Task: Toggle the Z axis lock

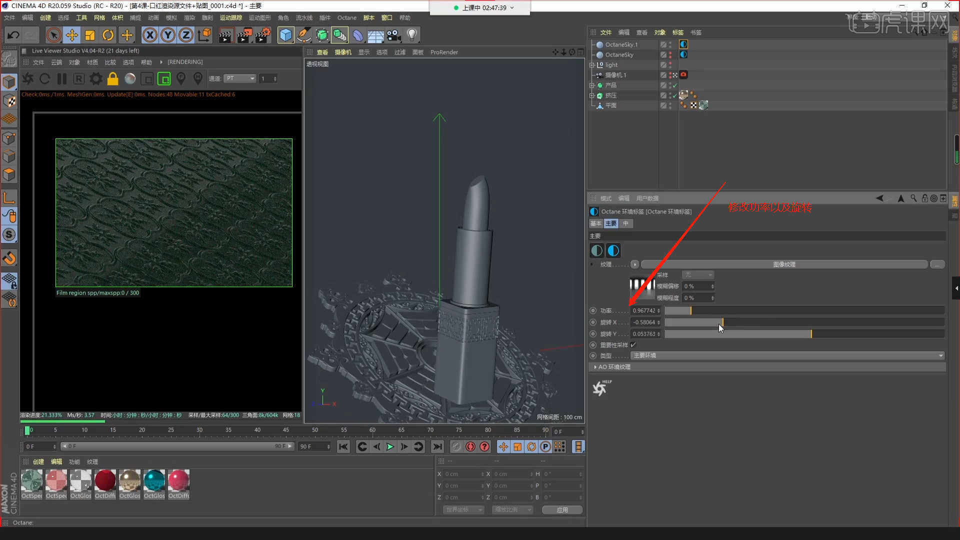Action: click(x=186, y=35)
